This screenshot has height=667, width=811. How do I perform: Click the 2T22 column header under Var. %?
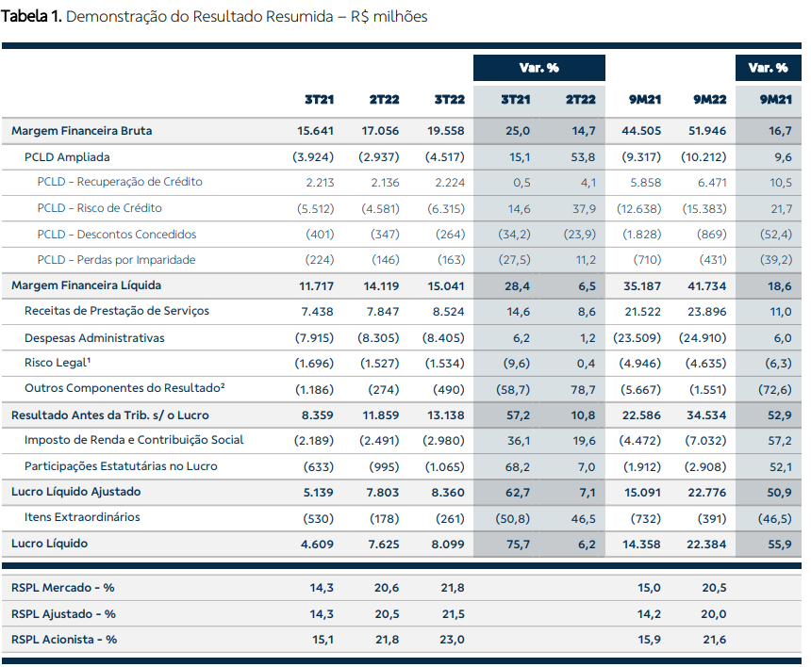(x=580, y=99)
